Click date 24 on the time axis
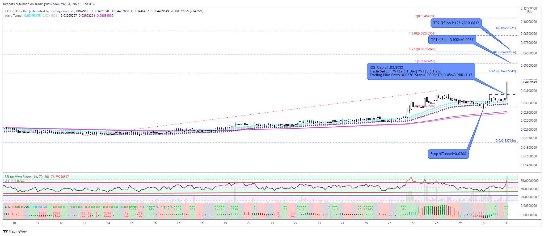The height and width of the screenshot is (236, 544). point(343,223)
